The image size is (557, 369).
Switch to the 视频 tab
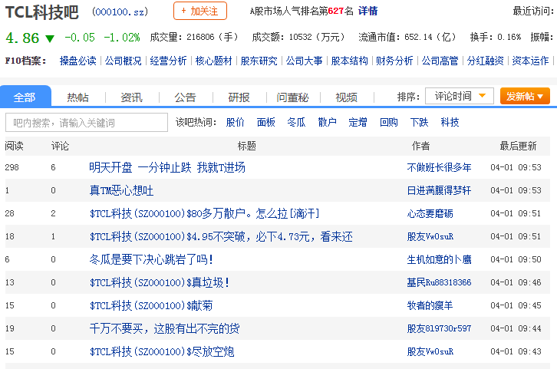pyautogui.click(x=346, y=97)
